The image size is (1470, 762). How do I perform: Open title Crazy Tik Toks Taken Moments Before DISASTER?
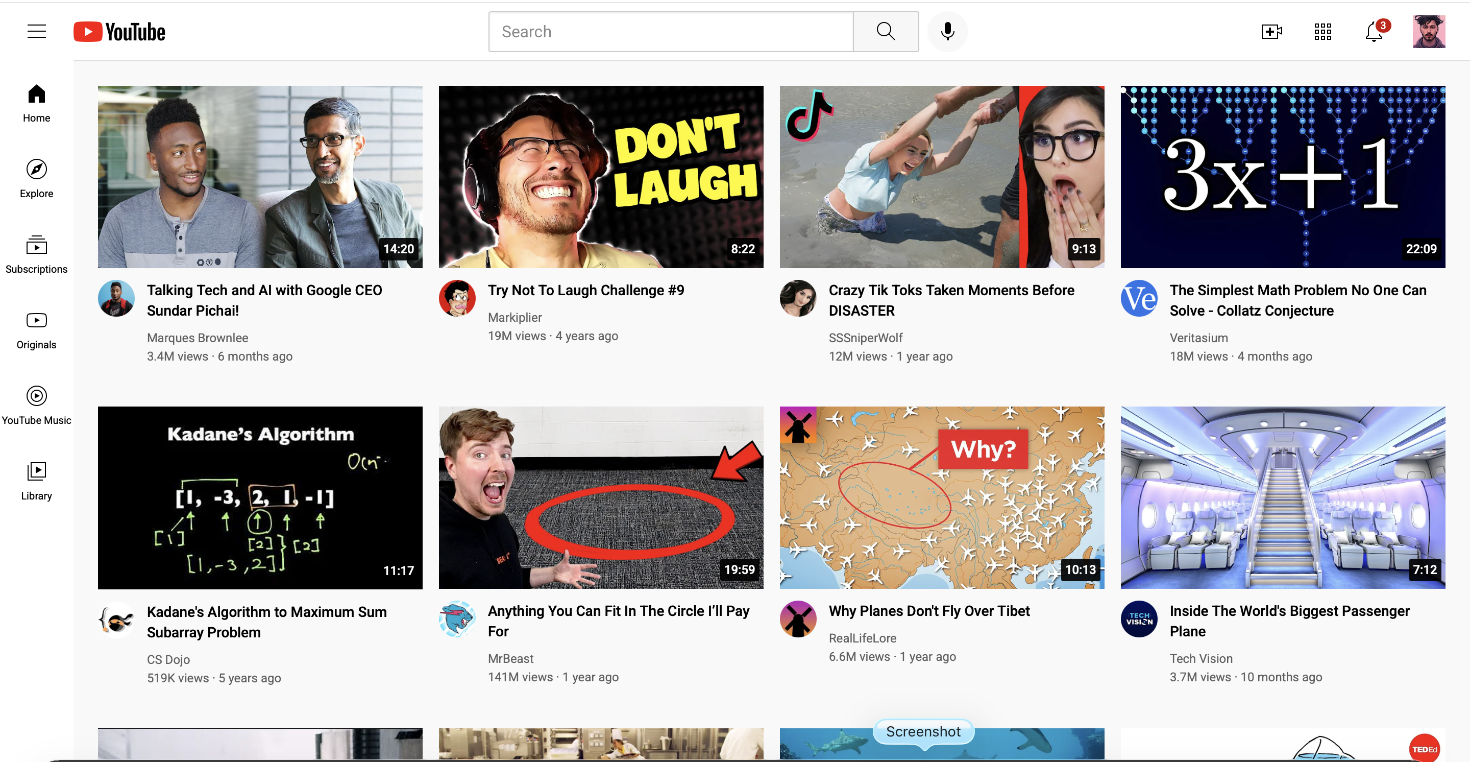pos(951,300)
